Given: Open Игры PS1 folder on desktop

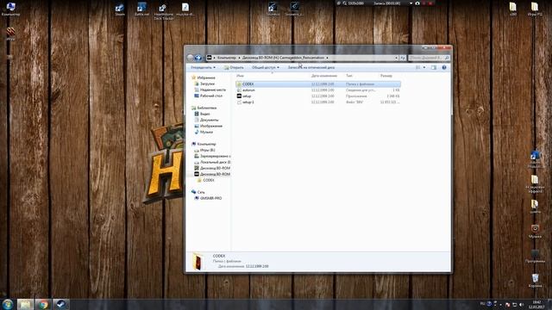Looking at the screenshot, I should [x=535, y=9].
